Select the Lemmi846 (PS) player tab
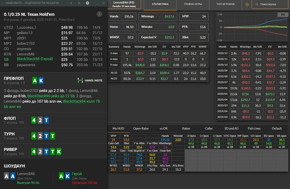Screen dimensions: 290x189 pyautogui.click(x=124, y=4)
